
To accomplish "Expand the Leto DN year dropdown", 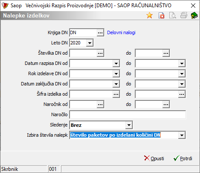I will click(90, 43).
